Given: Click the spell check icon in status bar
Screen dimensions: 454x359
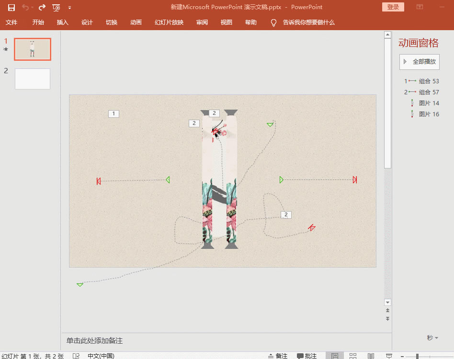Looking at the screenshot, I should click(76, 356).
